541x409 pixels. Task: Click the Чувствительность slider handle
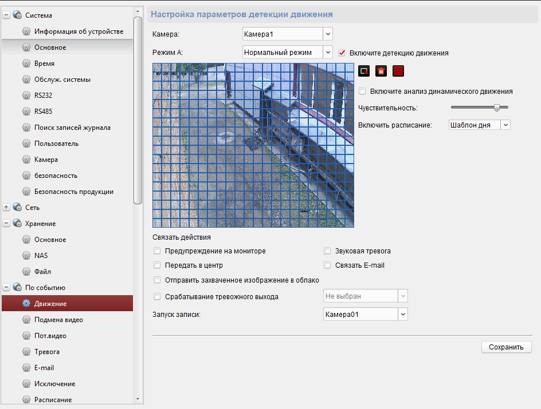click(497, 107)
